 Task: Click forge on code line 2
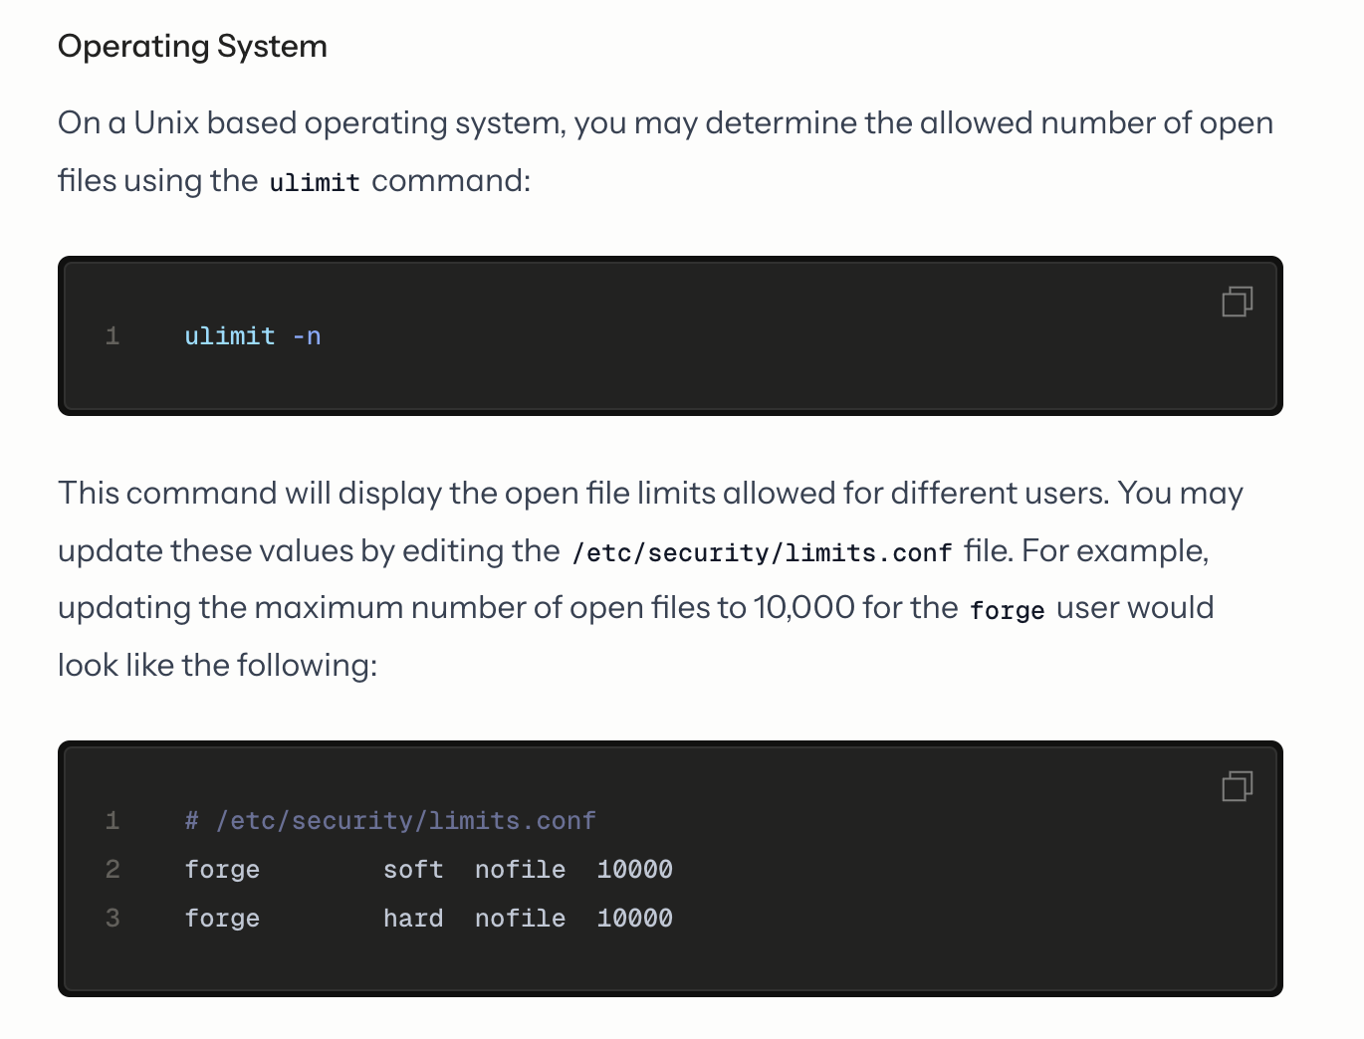click(222, 870)
